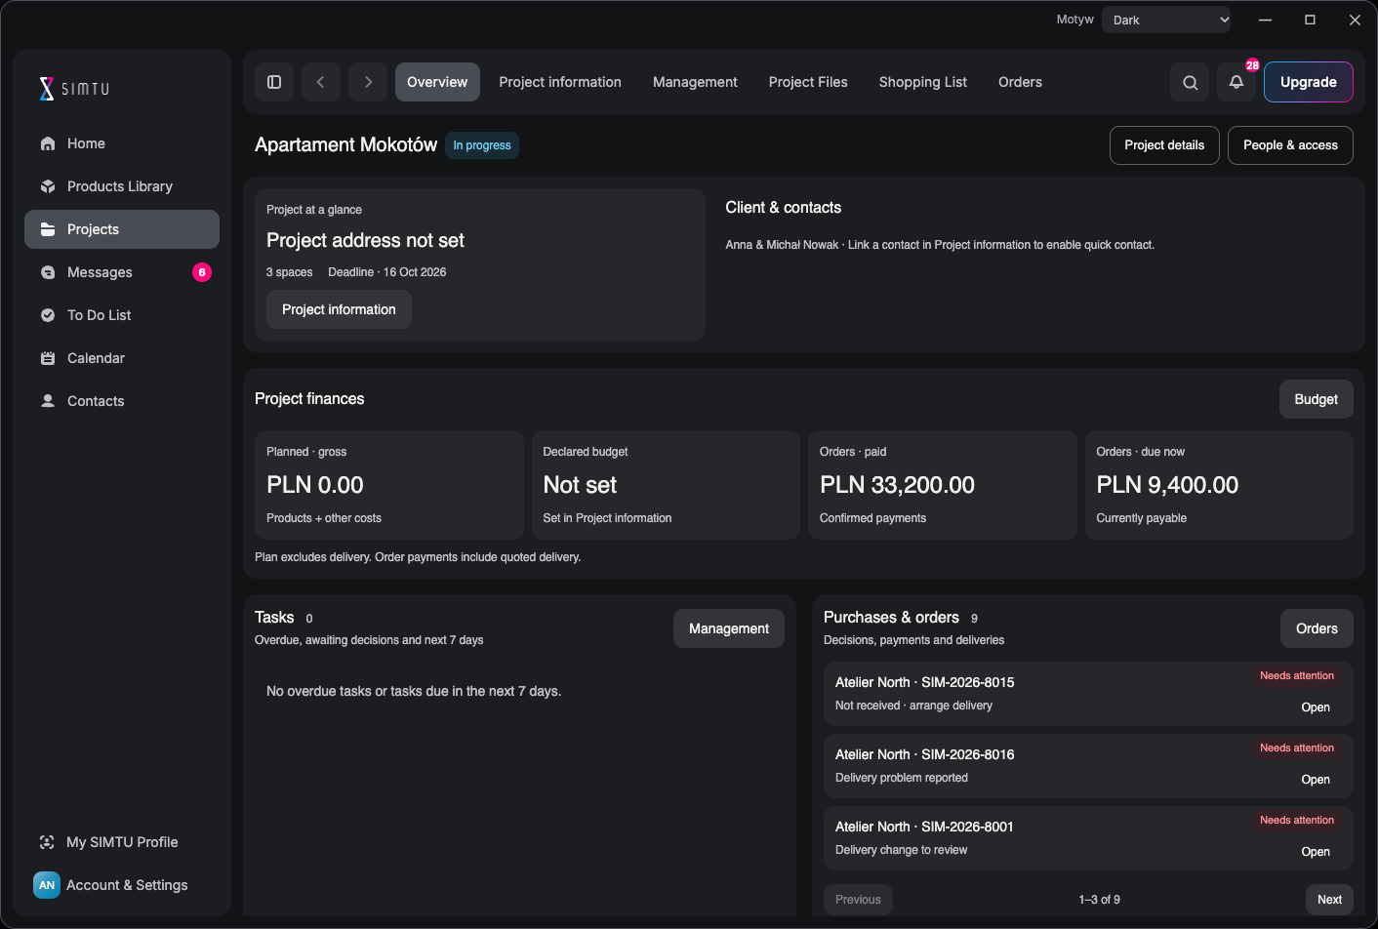
Task: Click the In progress status badge
Action: tap(482, 145)
